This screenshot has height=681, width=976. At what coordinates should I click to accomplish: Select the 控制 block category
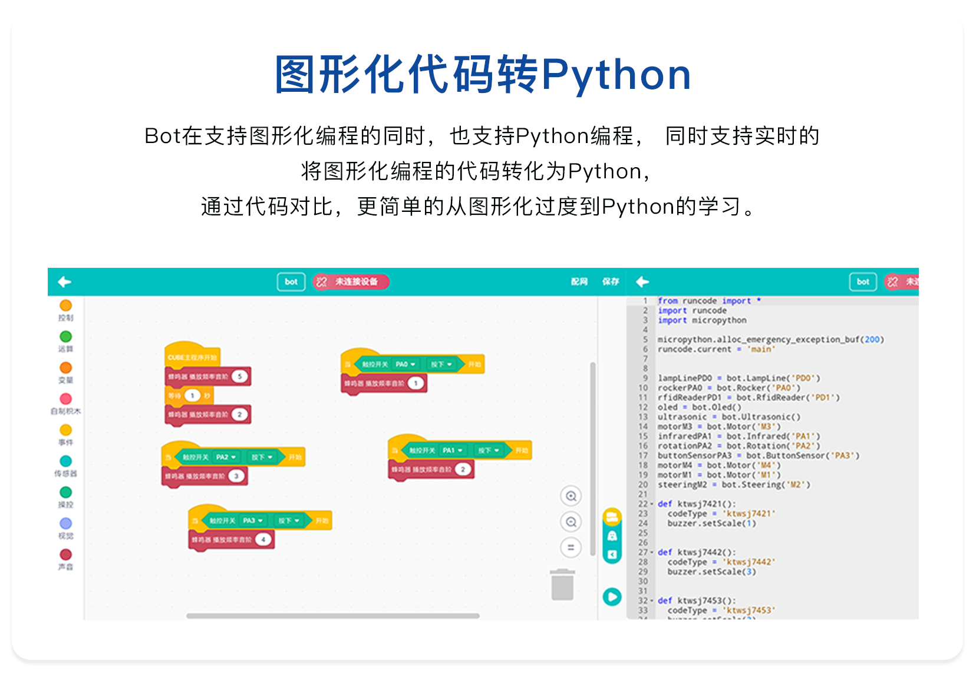[65, 305]
